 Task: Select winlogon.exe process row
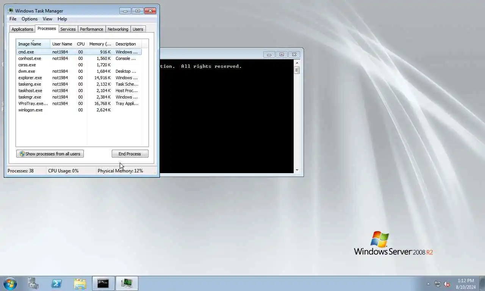[79, 110]
